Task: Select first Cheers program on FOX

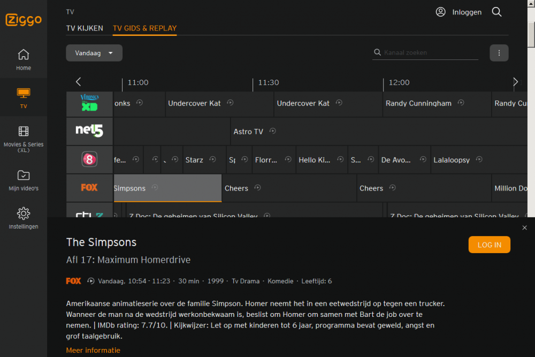Action: 289,188
